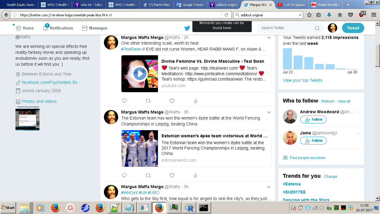The width and height of the screenshot is (380, 214).
Task: Open the command prompt in taskbar
Action: pos(203,208)
